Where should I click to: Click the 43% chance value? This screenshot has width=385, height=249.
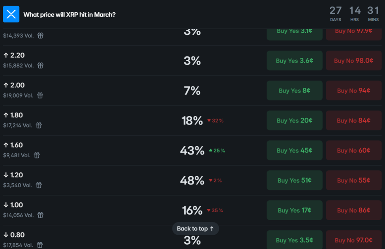(x=192, y=151)
